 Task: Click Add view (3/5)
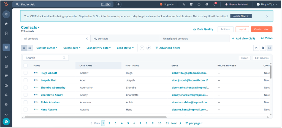[243, 38]
